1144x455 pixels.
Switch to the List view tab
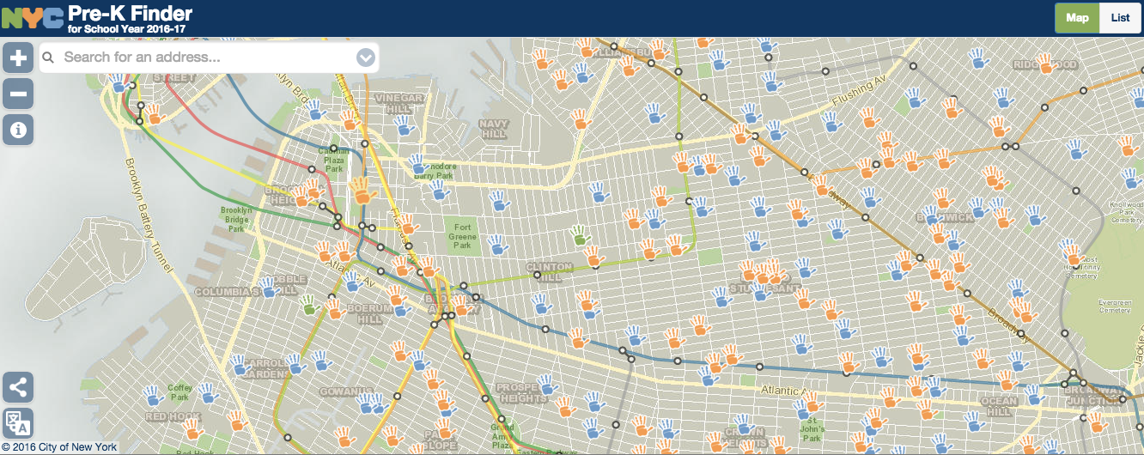coord(1120,18)
